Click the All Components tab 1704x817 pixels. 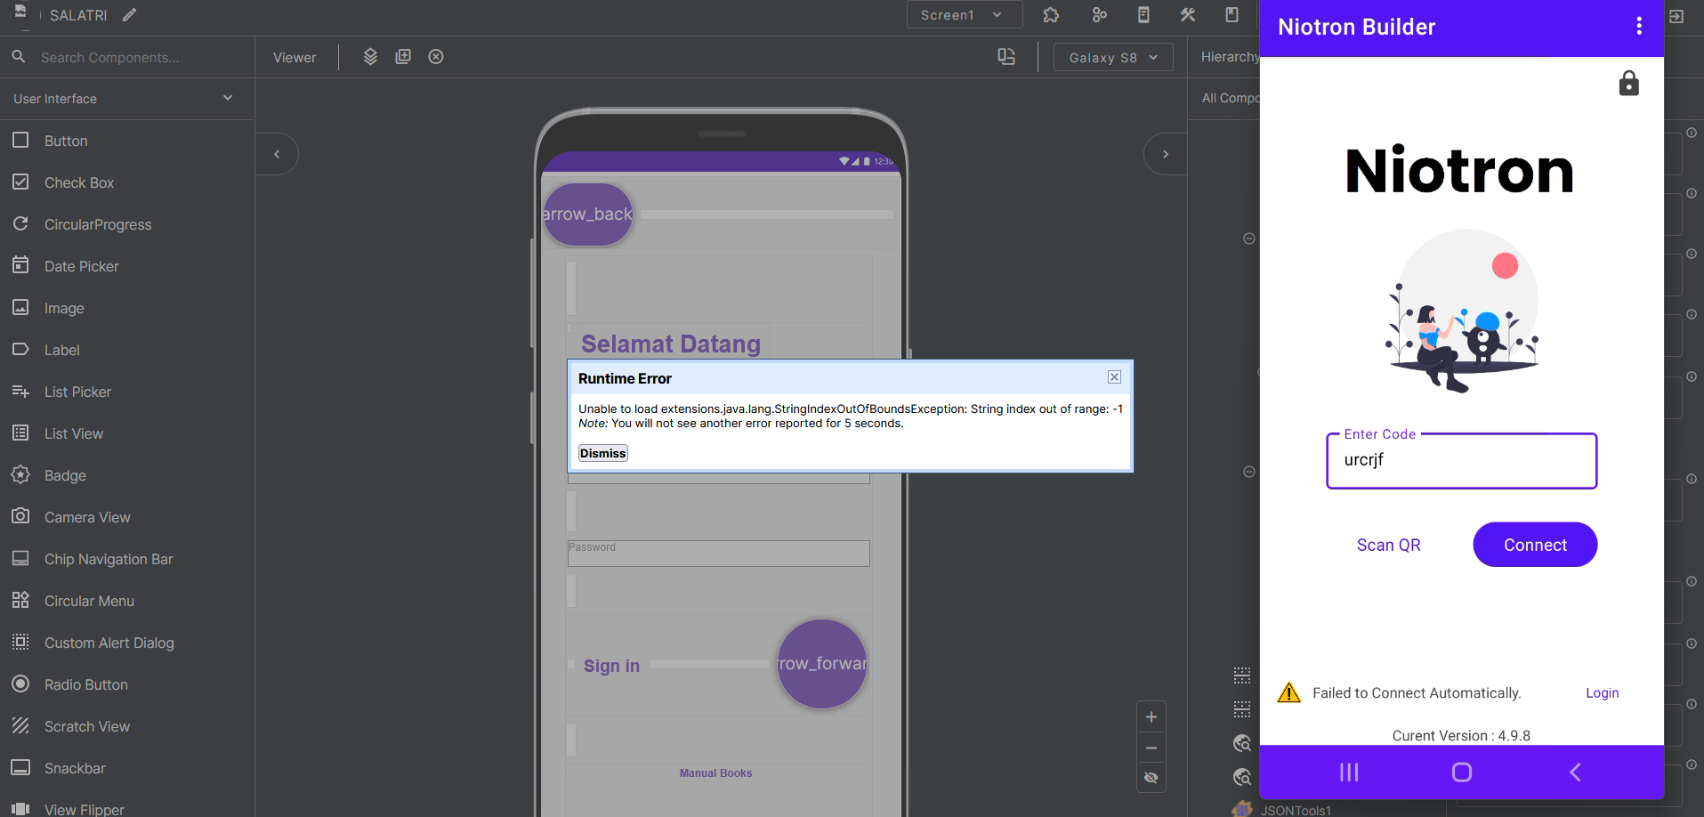1230,98
